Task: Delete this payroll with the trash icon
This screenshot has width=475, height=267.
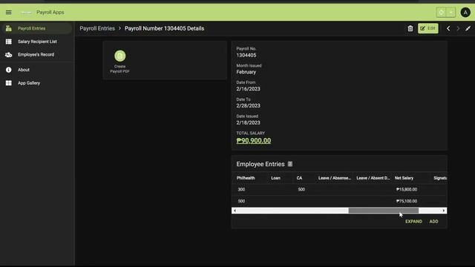Action: 410,28
